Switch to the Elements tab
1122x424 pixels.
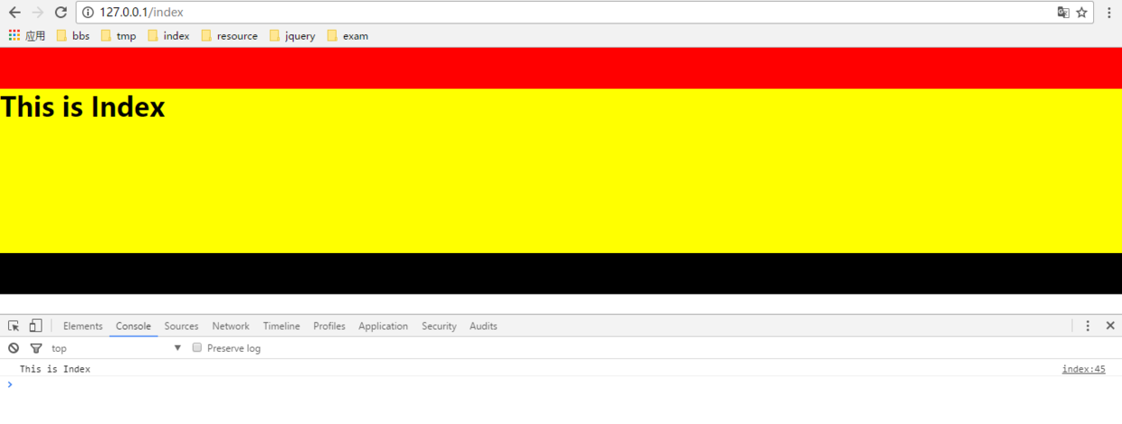coord(82,326)
